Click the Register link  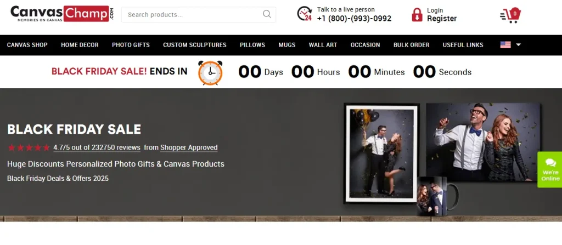coord(442,19)
